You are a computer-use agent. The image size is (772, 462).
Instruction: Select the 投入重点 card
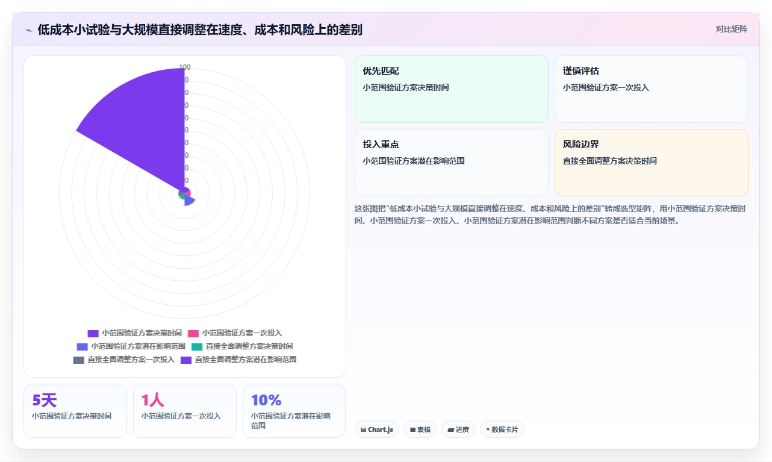pos(452,163)
